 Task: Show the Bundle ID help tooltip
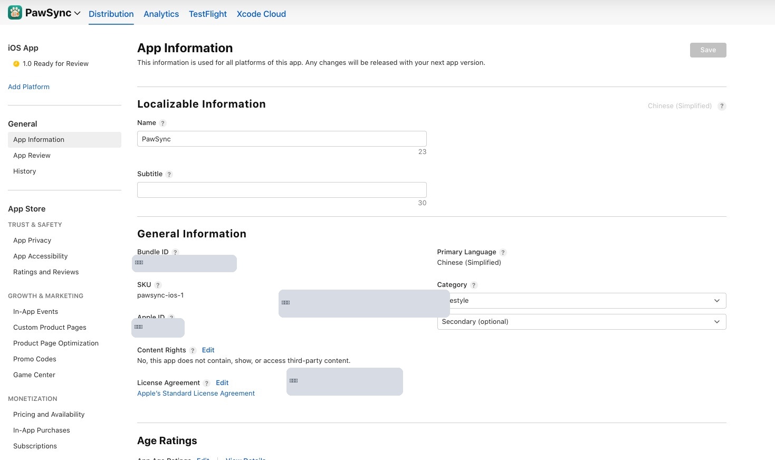point(176,253)
